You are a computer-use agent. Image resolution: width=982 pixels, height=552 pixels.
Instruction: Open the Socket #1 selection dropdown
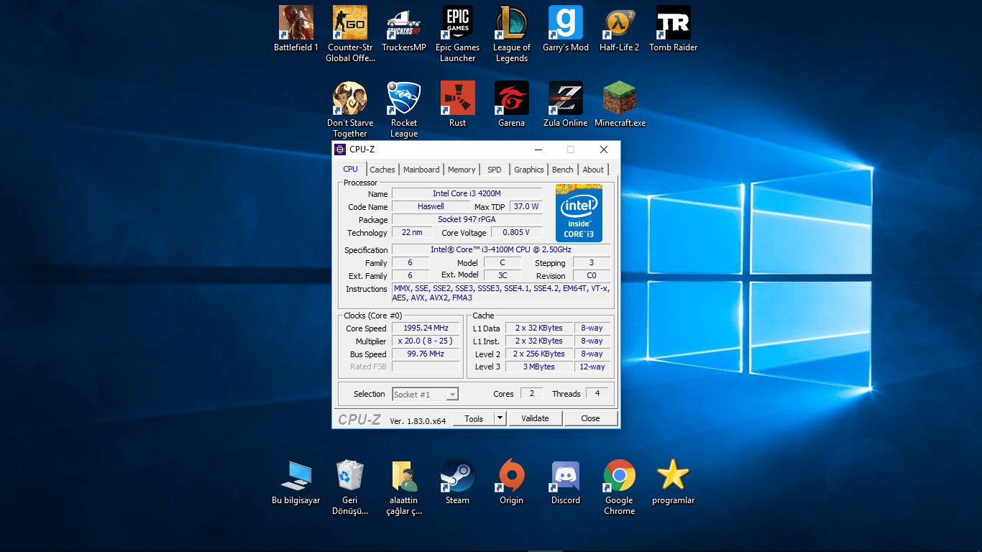pos(425,394)
